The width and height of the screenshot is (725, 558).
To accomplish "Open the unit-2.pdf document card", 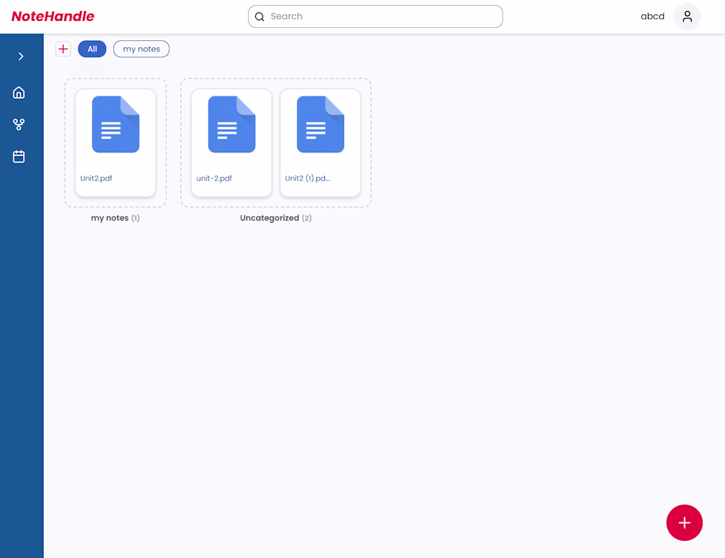I will pyautogui.click(x=231, y=143).
